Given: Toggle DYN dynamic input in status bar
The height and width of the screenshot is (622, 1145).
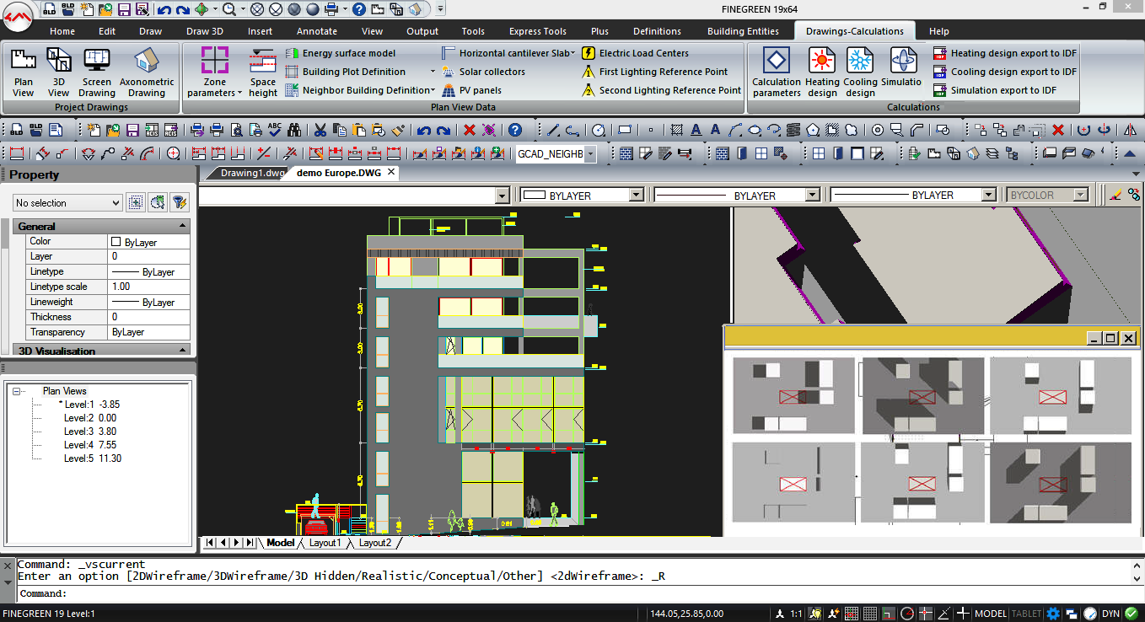Looking at the screenshot, I should pyautogui.click(x=1111, y=614).
